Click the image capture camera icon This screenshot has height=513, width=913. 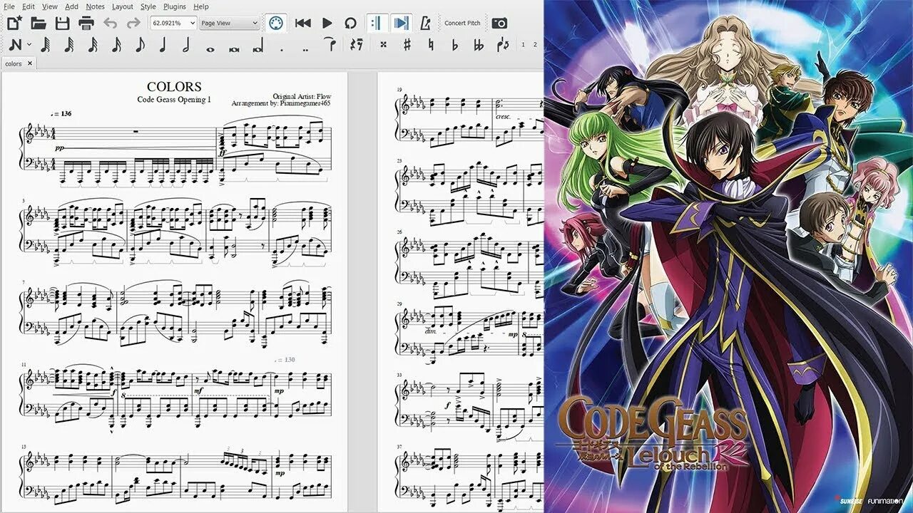pyautogui.click(x=499, y=24)
